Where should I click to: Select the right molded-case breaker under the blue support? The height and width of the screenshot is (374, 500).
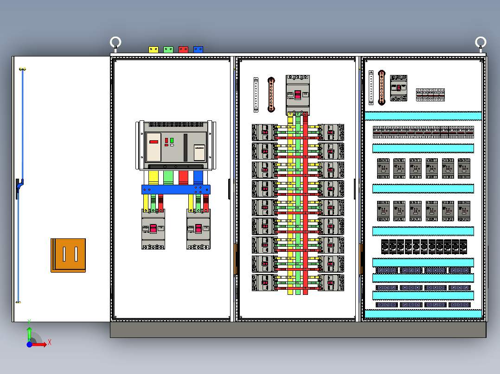click(199, 229)
